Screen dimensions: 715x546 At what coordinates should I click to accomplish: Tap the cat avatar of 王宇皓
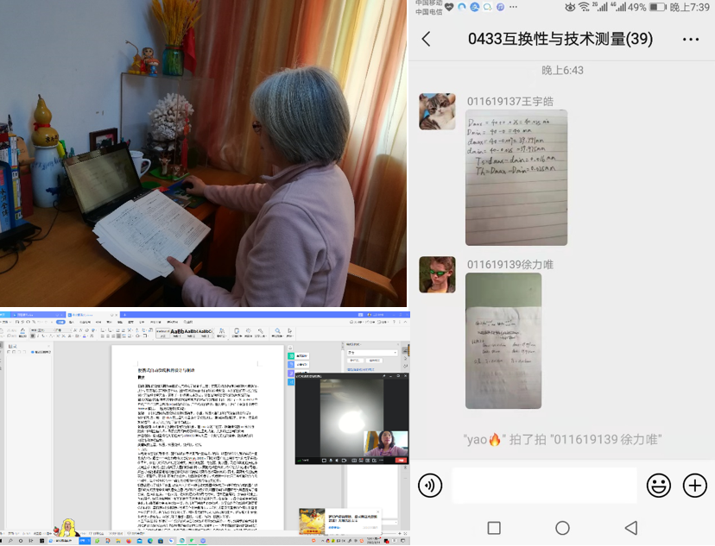437,111
